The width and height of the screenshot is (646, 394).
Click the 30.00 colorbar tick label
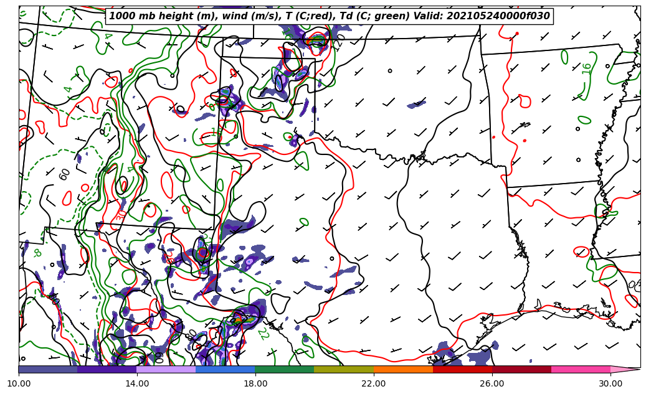[x=610, y=383]
